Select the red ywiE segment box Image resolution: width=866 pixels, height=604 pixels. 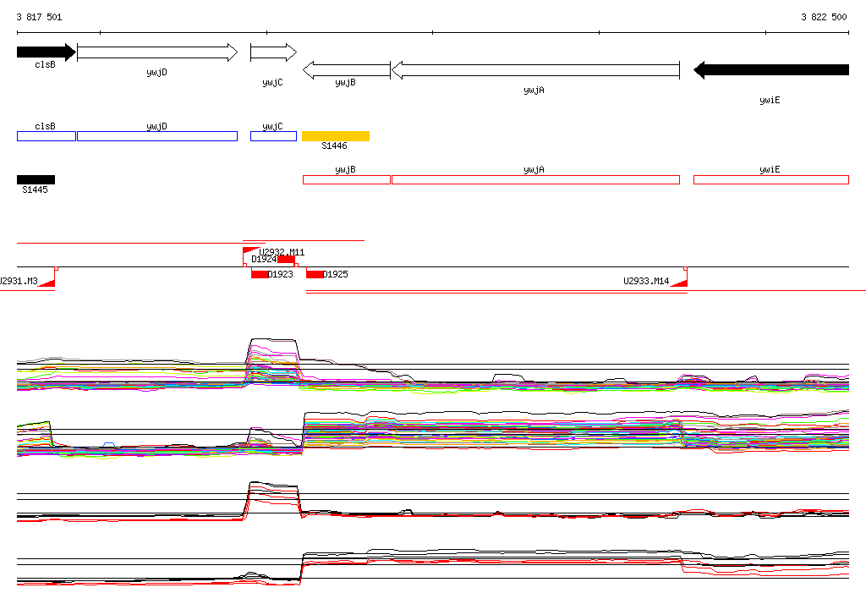click(x=771, y=179)
